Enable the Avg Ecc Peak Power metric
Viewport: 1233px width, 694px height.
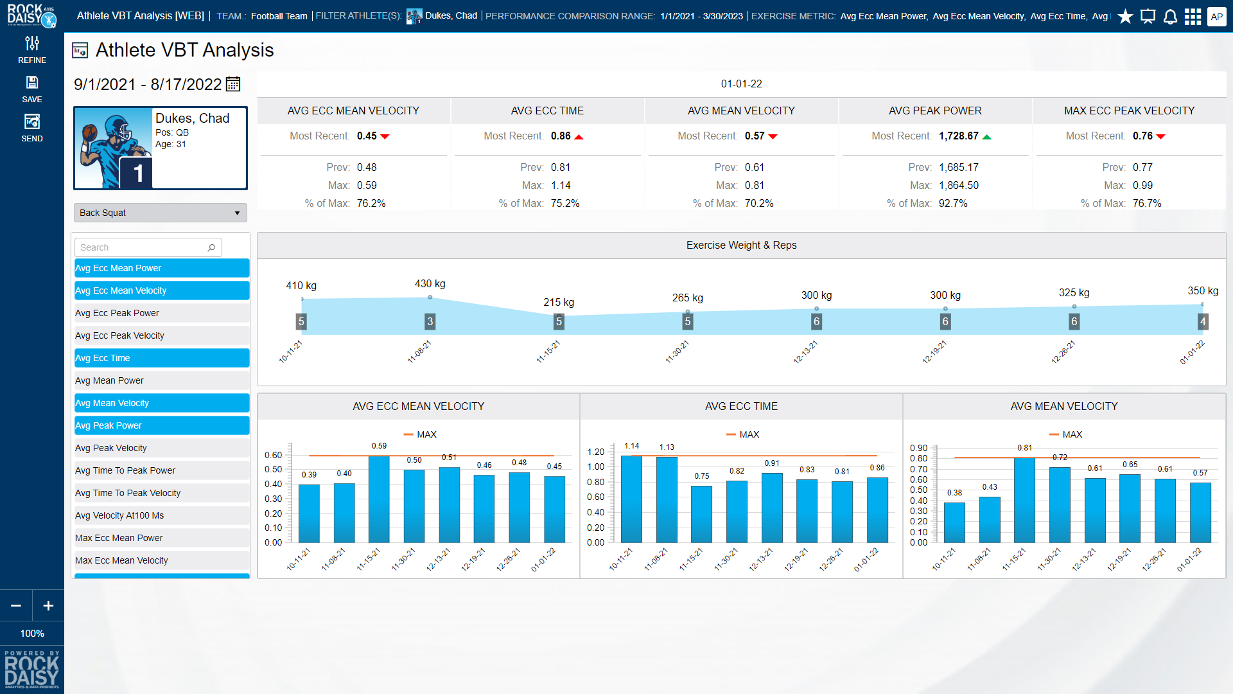click(161, 313)
